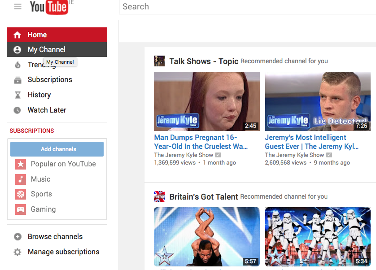Click the YouTube logo
Viewport: 376px width, 270px height.
coord(49,7)
